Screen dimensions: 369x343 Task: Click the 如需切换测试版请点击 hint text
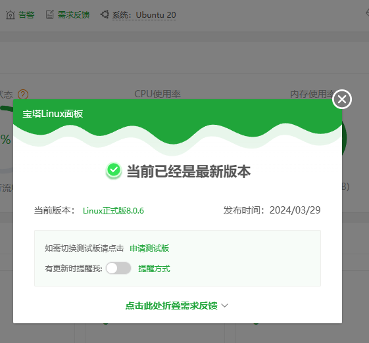coord(84,248)
